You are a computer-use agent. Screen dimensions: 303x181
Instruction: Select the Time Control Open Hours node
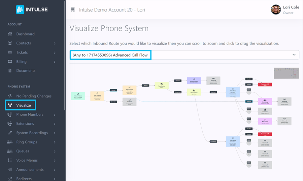(x=194, y=92)
